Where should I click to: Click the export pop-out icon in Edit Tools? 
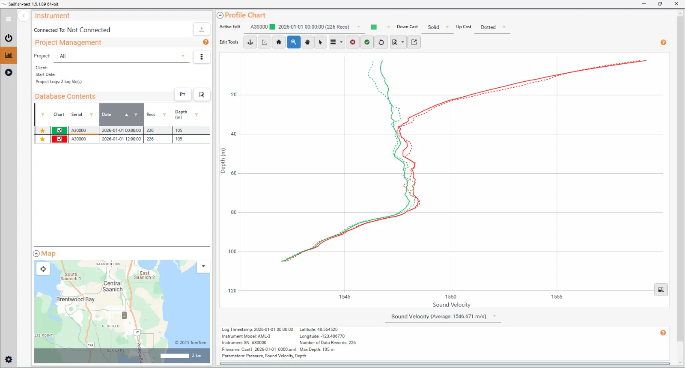click(x=414, y=42)
